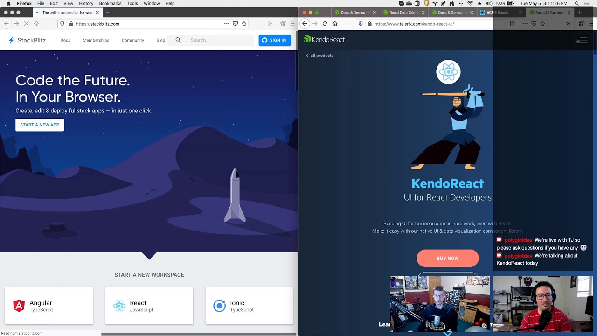Click the gift icon in StackBlitz window toolbar
Viewport: 597px width, 336px height.
283,24
